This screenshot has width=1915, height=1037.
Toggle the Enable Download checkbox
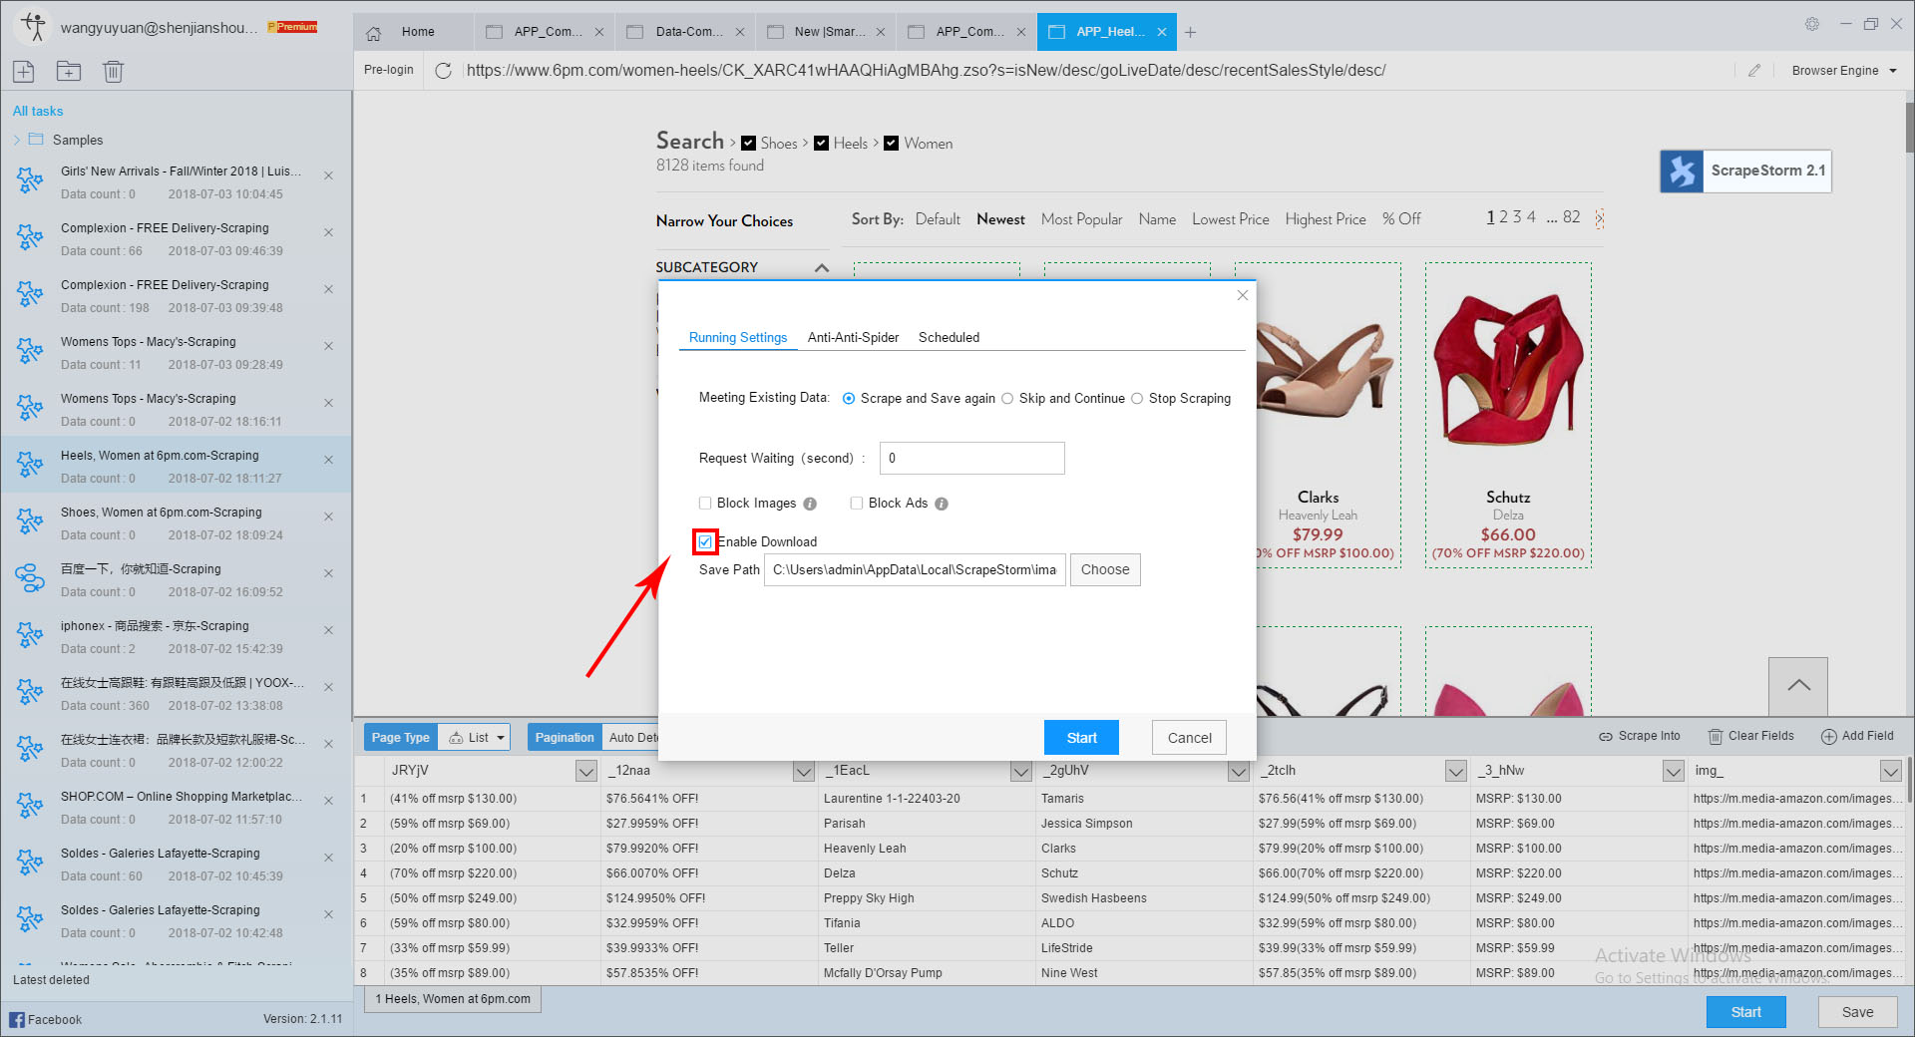pos(705,541)
